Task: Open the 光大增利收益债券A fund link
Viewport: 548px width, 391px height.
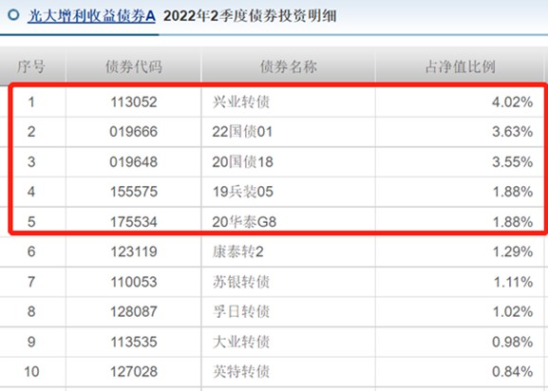Action: click(91, 16)
